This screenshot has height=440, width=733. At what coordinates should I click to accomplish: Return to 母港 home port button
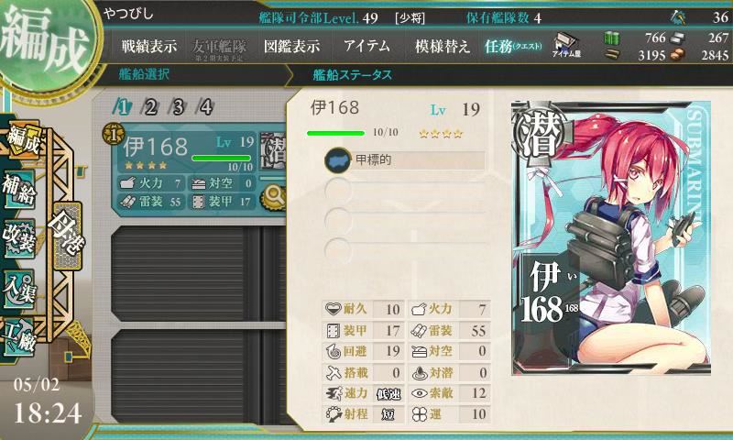click(68, 236)
